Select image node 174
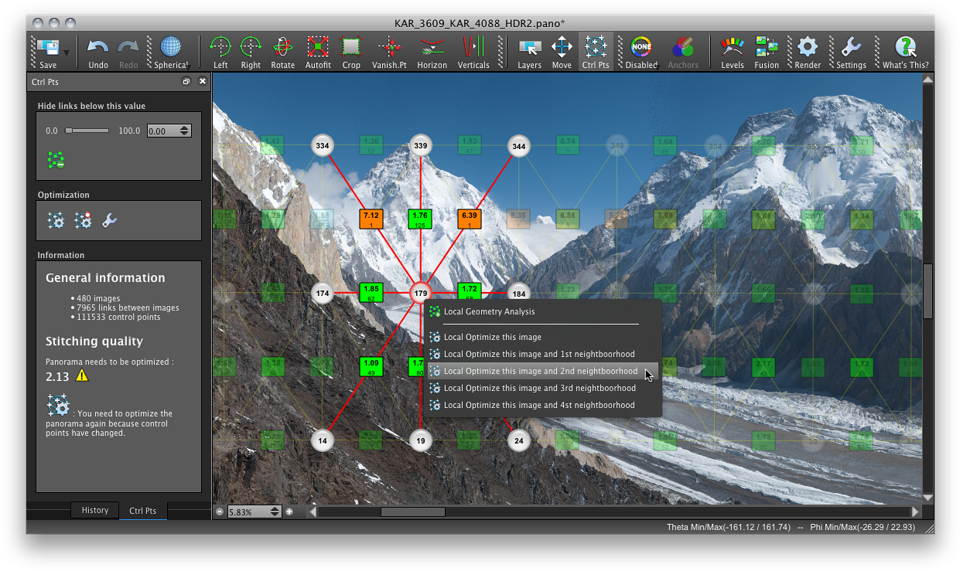Viewport: 960px width, 571px height. click(x=323, y=294)
